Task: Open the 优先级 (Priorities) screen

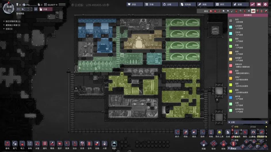Action: [188, 4]
